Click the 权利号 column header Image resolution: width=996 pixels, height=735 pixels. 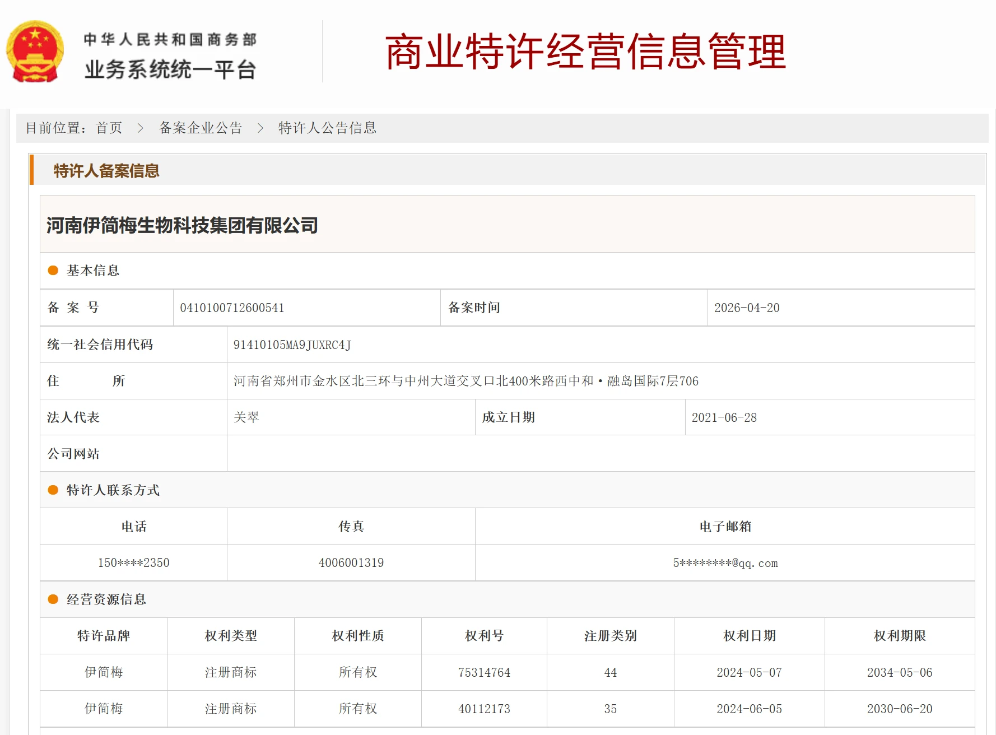[485, 636]
